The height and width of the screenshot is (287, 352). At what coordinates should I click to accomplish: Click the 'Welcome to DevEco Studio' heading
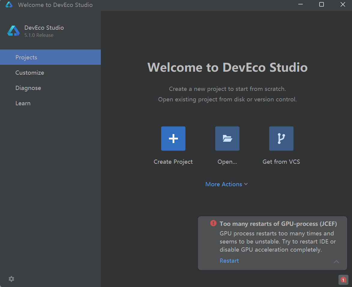pos(227,67)
